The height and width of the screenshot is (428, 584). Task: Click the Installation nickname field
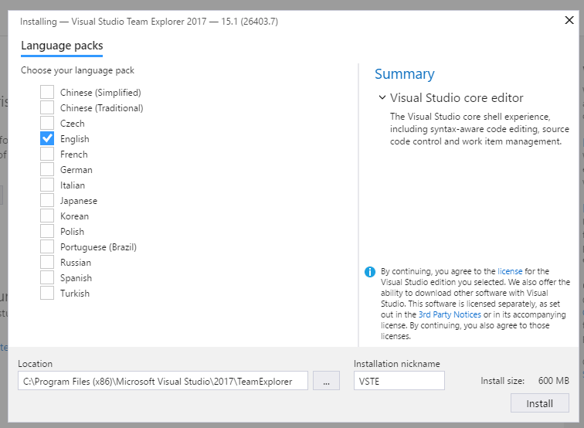(x=399, y=381)
